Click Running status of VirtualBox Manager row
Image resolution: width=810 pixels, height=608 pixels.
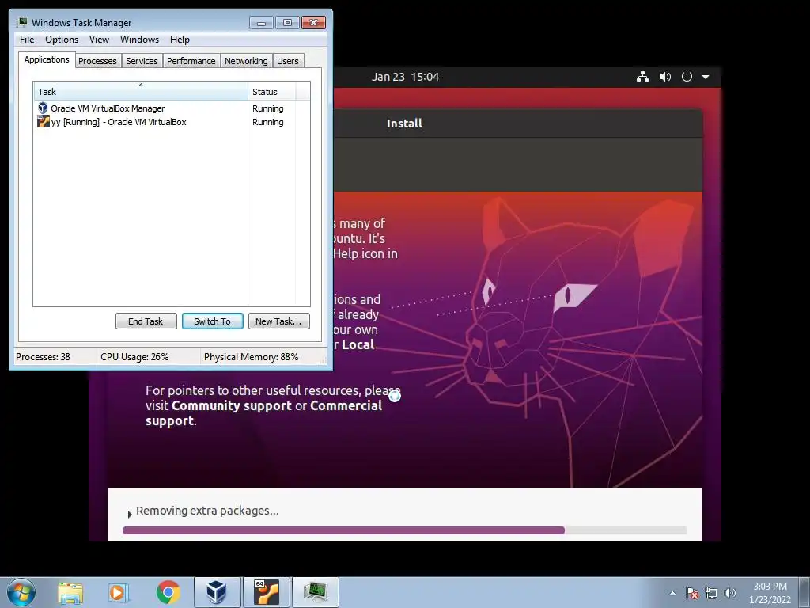[267, 108]
